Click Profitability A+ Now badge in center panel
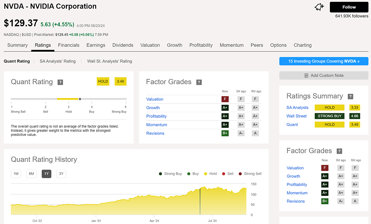The image size is (371, 224). [225, 116]
